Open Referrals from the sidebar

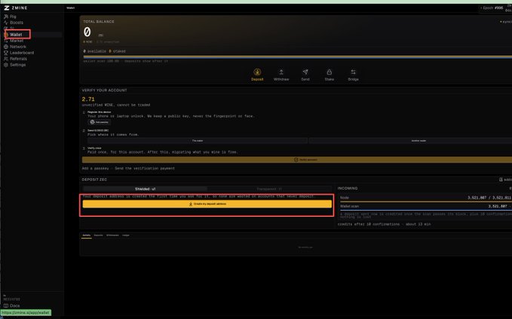(18, 59)
